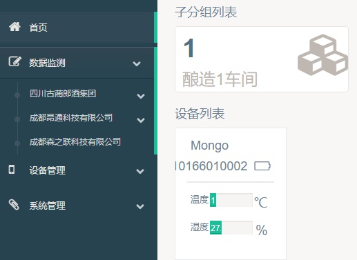Open the Mongo device name link

pyautogui.click(x=209, y=146)
